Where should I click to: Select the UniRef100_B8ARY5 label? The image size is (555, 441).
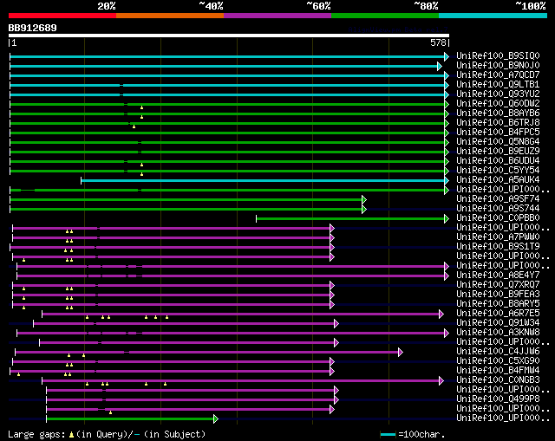(498, 304)
